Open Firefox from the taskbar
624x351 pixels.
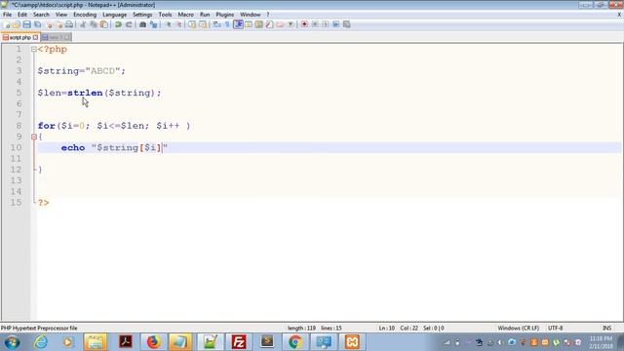(x=153, y=342)
